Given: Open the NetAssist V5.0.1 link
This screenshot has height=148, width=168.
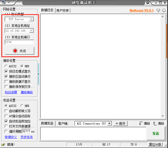Looking at the screenshot, I should [x=142, y=10].
